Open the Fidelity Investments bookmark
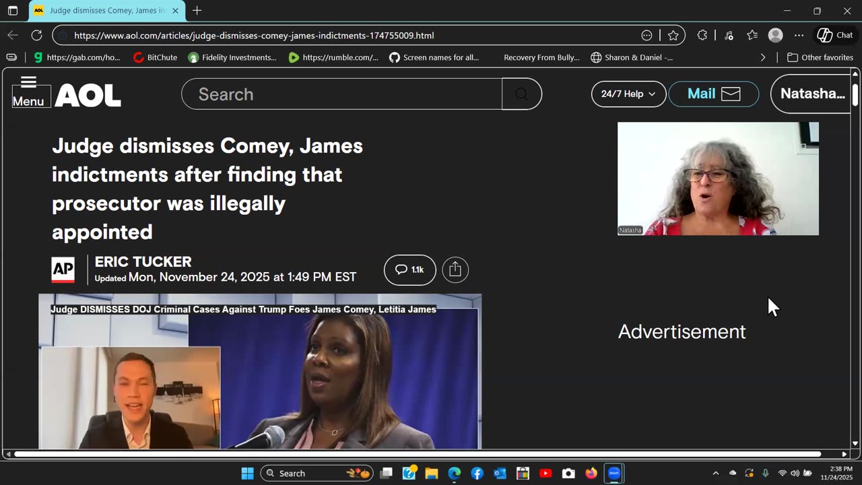The height and width of the screenshot is (485, 862). click(232, 57)
